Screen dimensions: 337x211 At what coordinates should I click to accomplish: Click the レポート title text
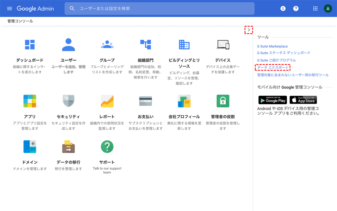pos(107,117)
